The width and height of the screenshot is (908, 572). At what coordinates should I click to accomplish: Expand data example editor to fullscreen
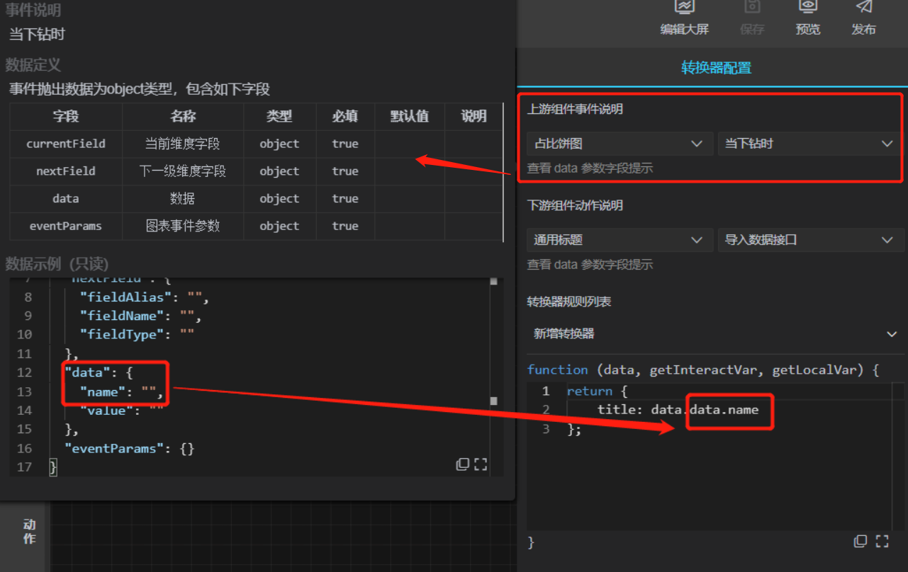[481, 464]
